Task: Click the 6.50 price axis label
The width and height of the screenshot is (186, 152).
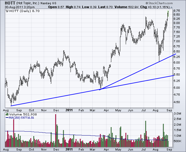Action: 177,52
